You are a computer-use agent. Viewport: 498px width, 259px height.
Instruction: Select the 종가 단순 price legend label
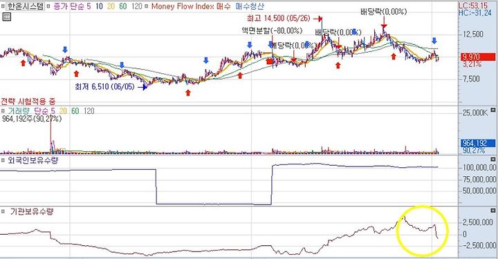point(69,6)
